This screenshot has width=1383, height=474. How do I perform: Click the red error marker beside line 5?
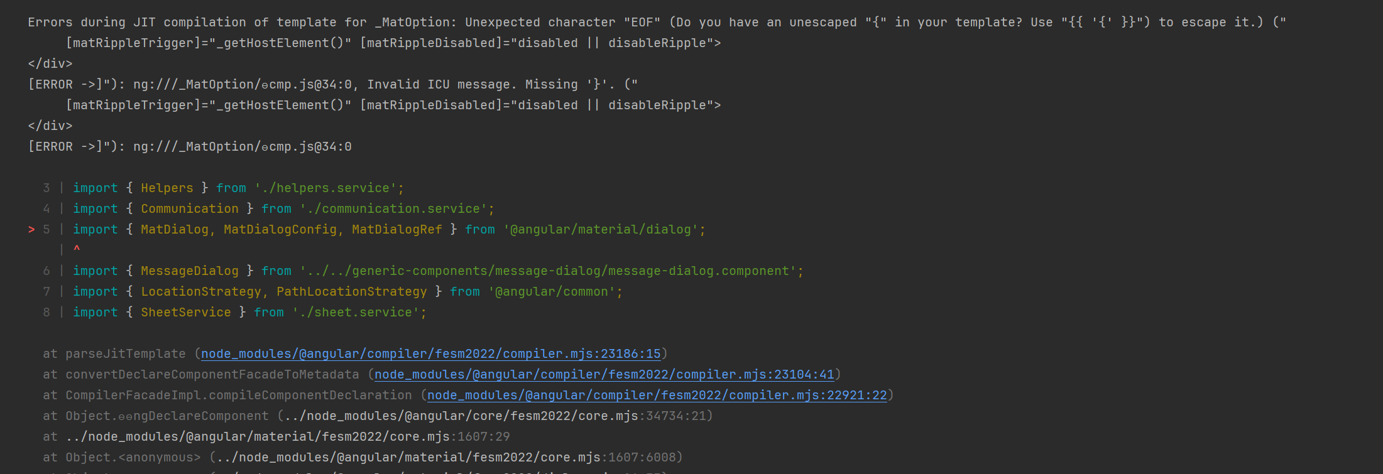coord(31,229)
